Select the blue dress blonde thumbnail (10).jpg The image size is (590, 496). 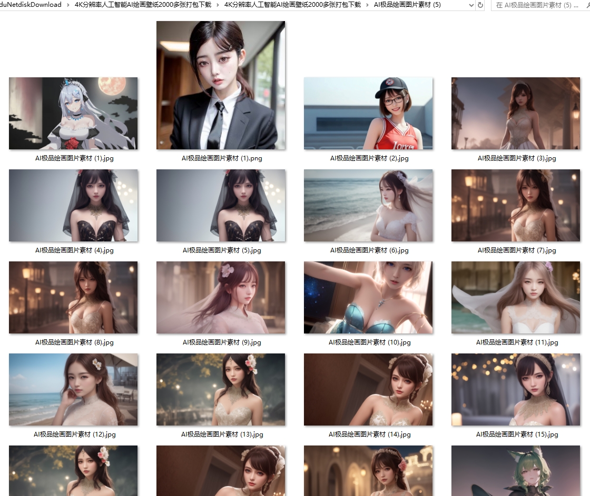coord(368,297)
